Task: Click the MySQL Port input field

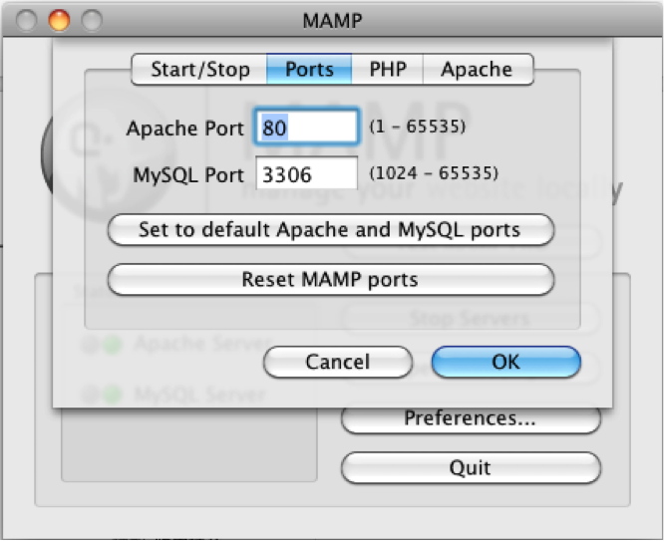Action: click(307, 173)
